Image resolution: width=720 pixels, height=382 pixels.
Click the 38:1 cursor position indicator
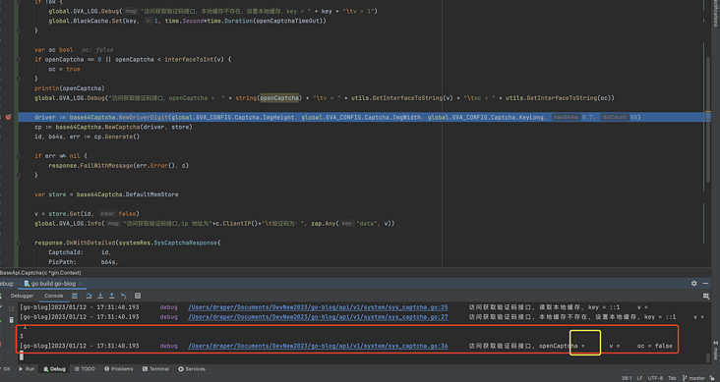click(x=627, y=378)
